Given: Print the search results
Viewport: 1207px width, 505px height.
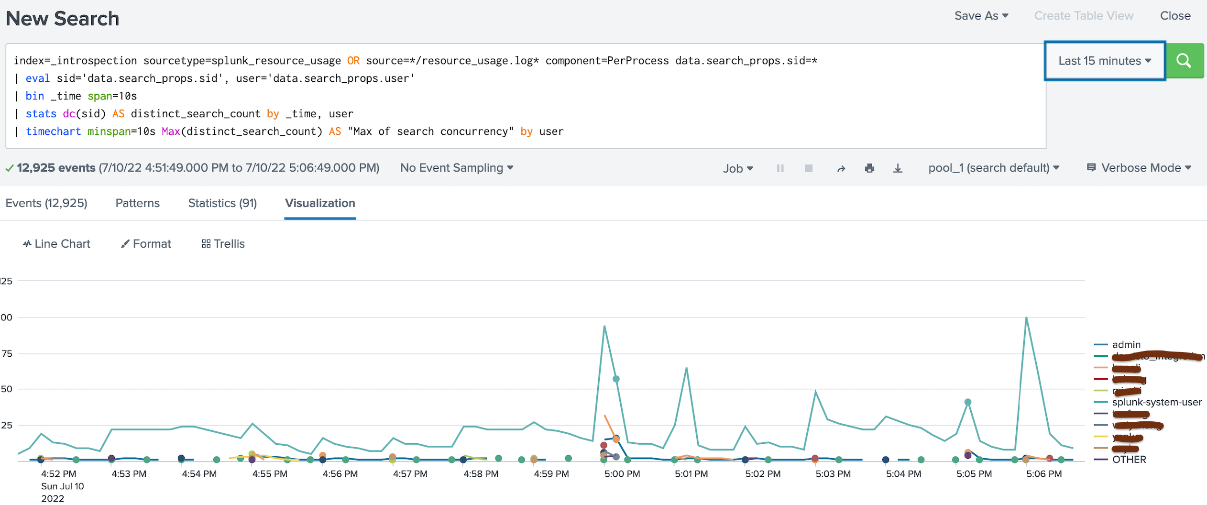Looking at the screenshot, I should 870,168.
